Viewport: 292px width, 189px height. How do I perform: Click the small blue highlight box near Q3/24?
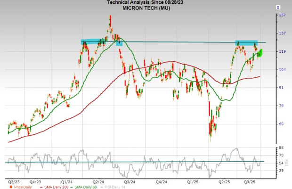coord(119,43)
